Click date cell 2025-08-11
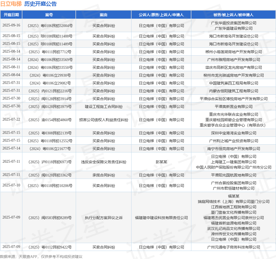This screenshot has height=259, width=276. tap(11, 67)
